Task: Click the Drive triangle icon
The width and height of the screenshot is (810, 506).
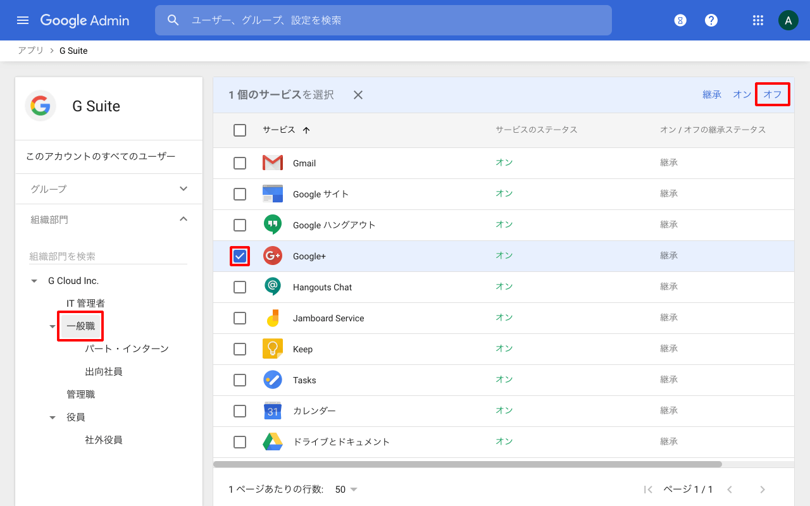Action: pyautogui.click(x=273, y=442)
